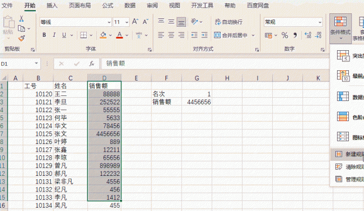The image size is (364, 211).
Task: Decrease font size icon
Action: tap(146, 22)
